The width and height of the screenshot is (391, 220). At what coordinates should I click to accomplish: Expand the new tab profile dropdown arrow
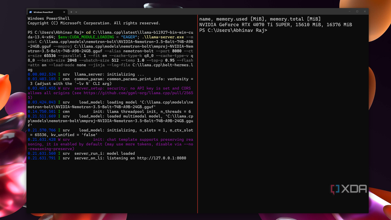[76, 12]
